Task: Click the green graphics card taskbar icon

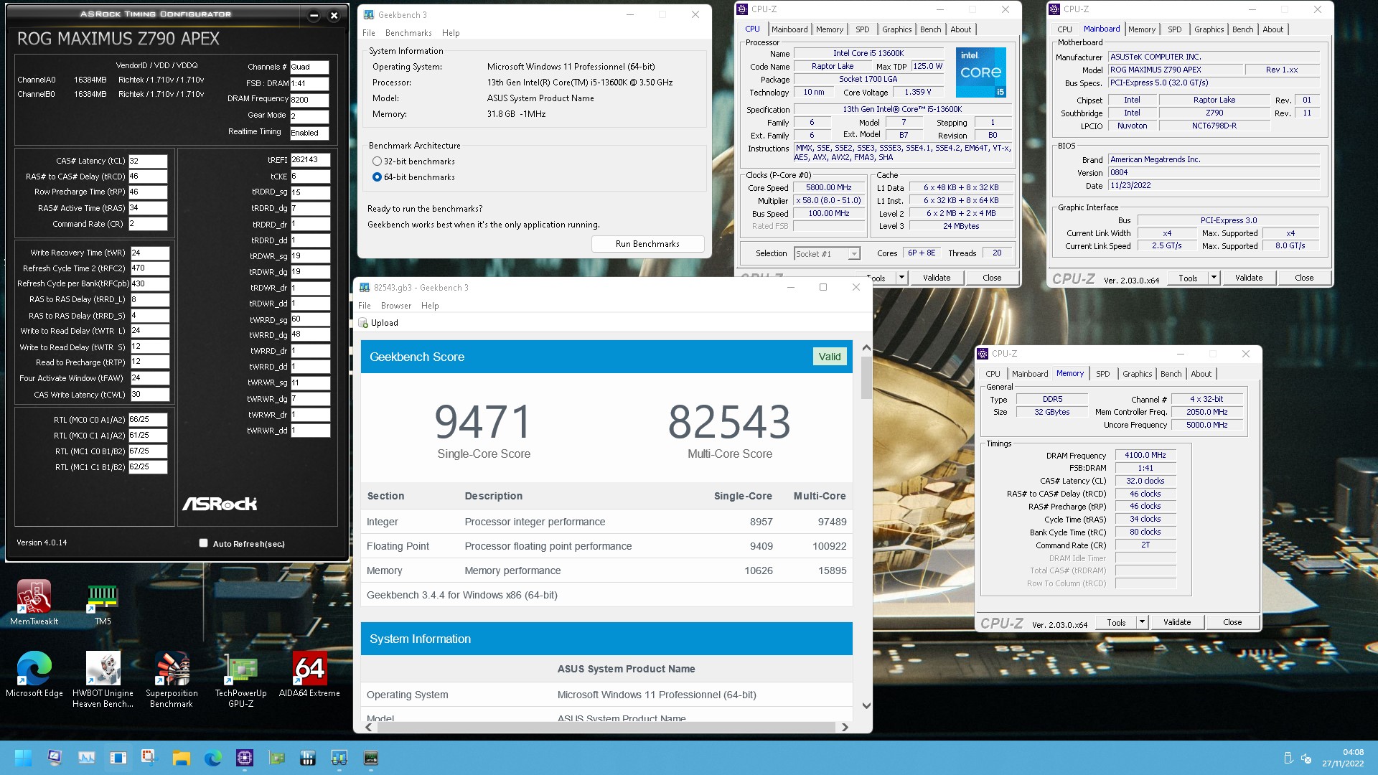Action: coord(276,758)
